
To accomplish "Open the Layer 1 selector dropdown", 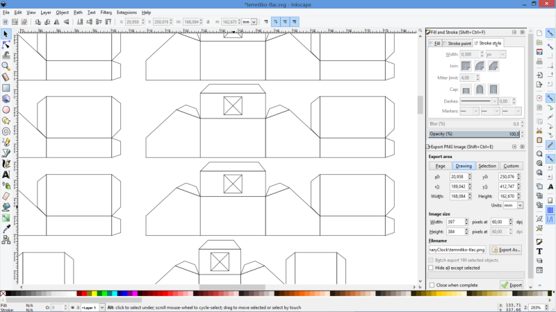I will click(92, 308).
